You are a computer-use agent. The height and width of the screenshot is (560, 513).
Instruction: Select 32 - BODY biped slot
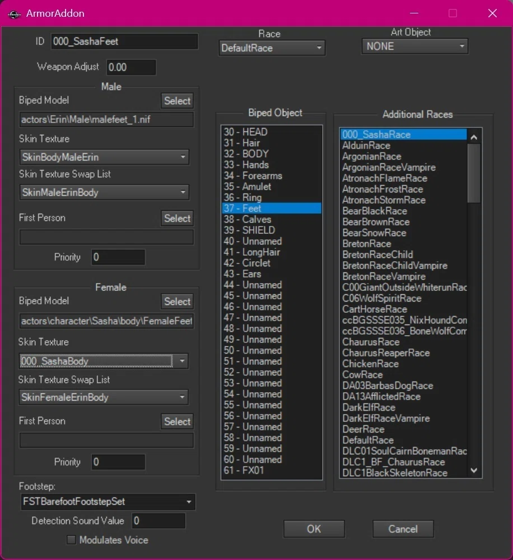(272, 154)
